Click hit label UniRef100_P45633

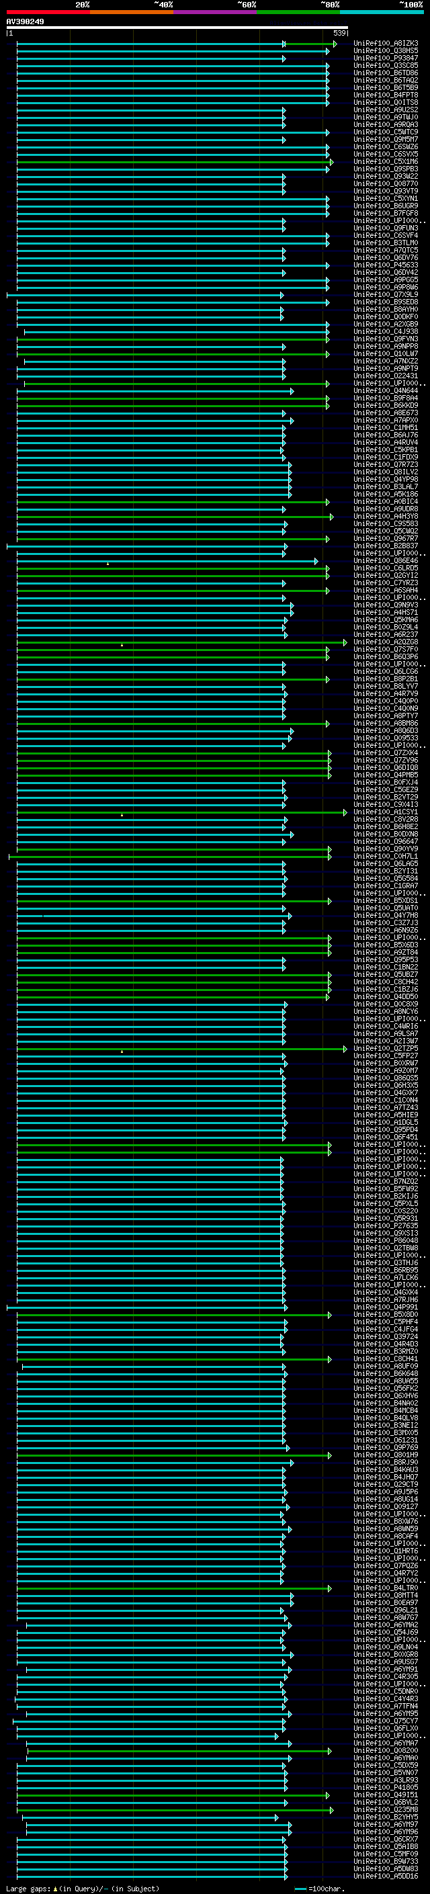[386, 265]
